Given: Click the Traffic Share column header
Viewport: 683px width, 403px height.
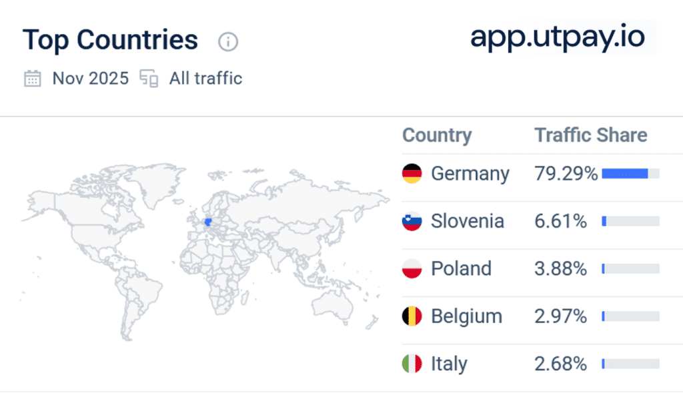Looking at the screenshot, I should tap(590, 135).
